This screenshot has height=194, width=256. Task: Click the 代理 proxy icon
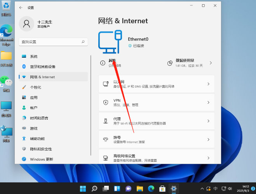[x=106, y=121]
